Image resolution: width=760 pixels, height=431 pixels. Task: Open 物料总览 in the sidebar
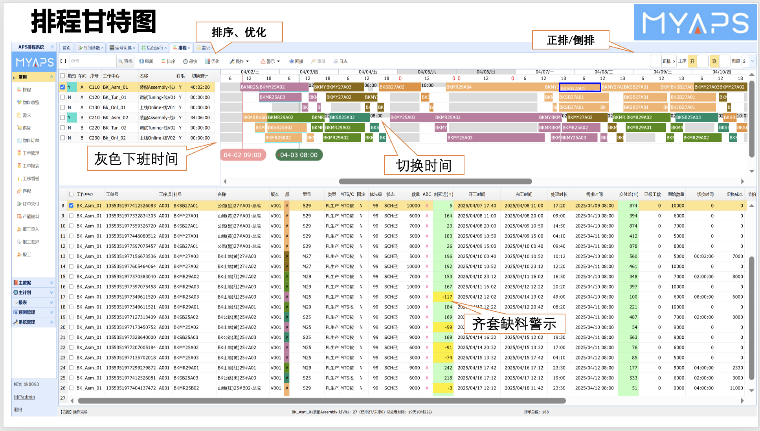pyautogui.click(x=31, y=102)
